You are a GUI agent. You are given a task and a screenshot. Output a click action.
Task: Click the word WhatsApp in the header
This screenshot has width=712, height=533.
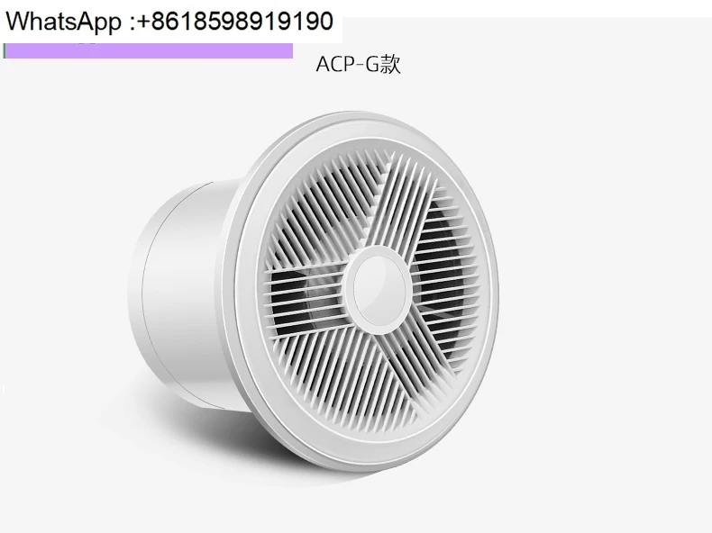click(64, 23)
